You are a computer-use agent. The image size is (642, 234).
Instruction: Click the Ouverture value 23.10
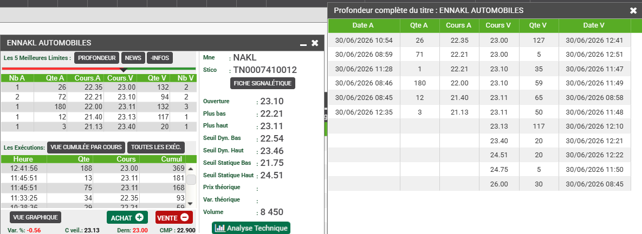272,101
